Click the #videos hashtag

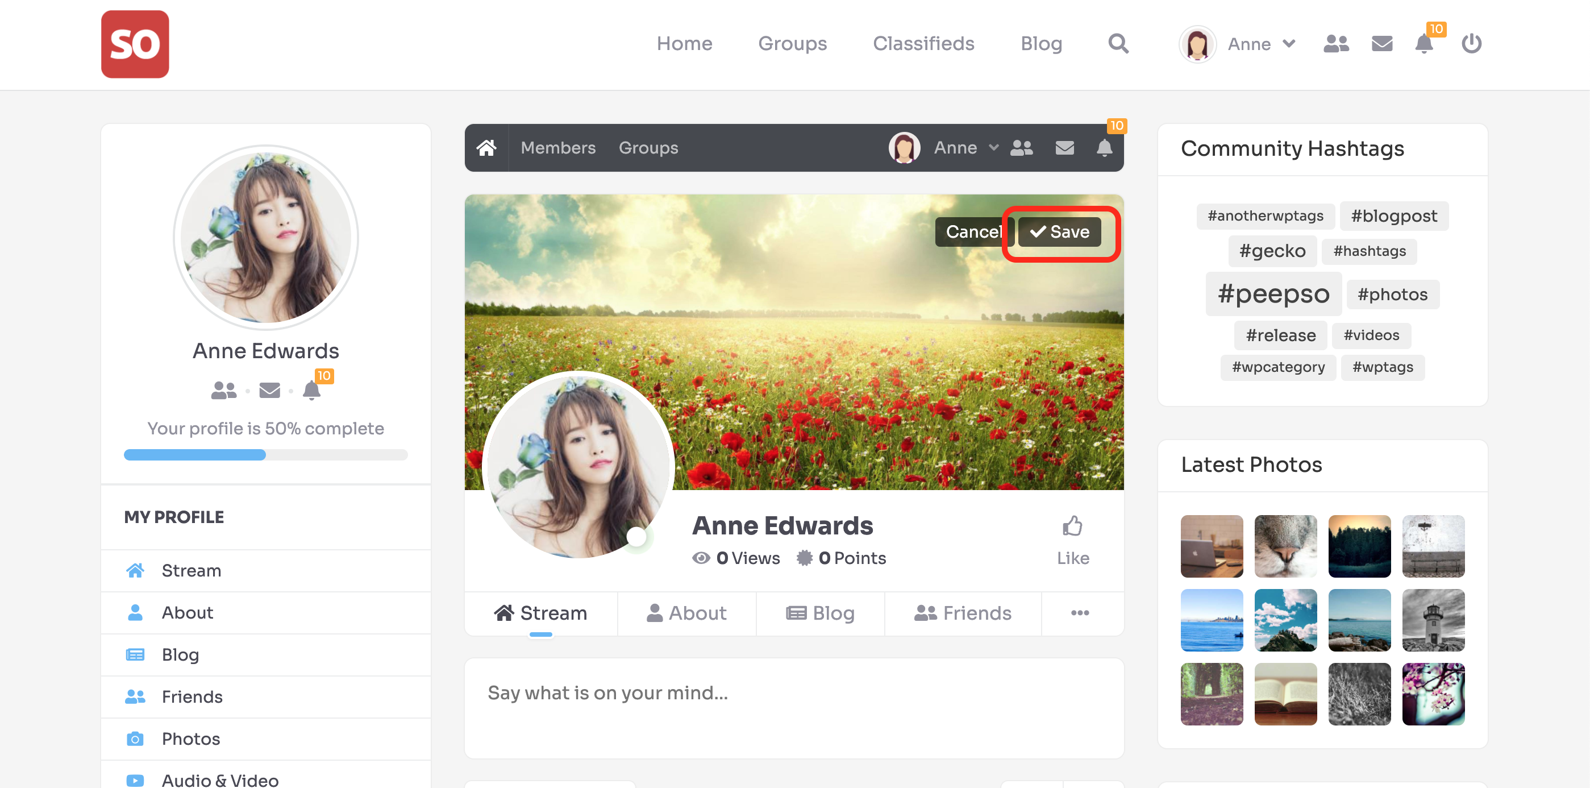point(1371,335)
